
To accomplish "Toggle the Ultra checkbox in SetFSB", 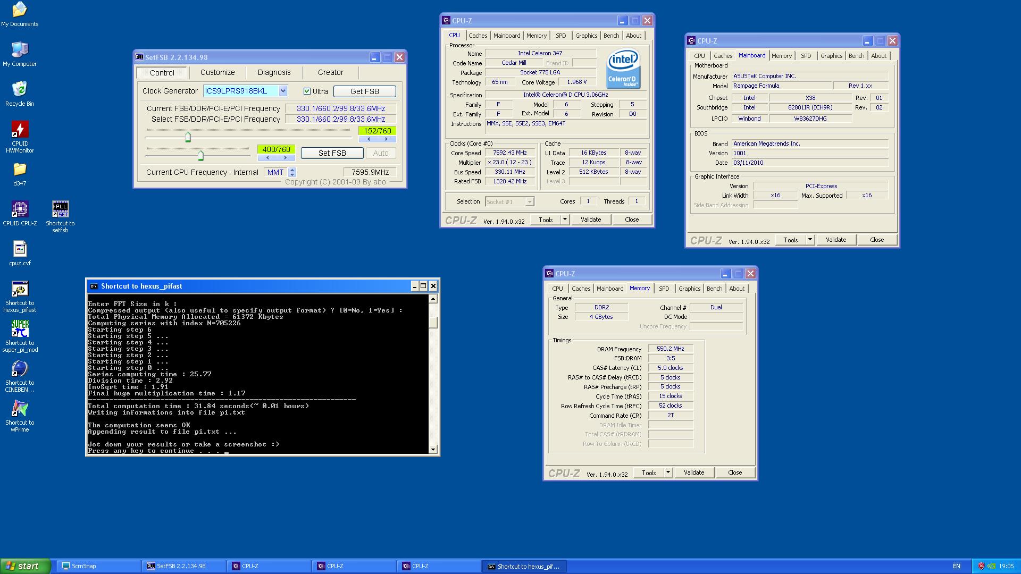I will (x=307, y=91).
